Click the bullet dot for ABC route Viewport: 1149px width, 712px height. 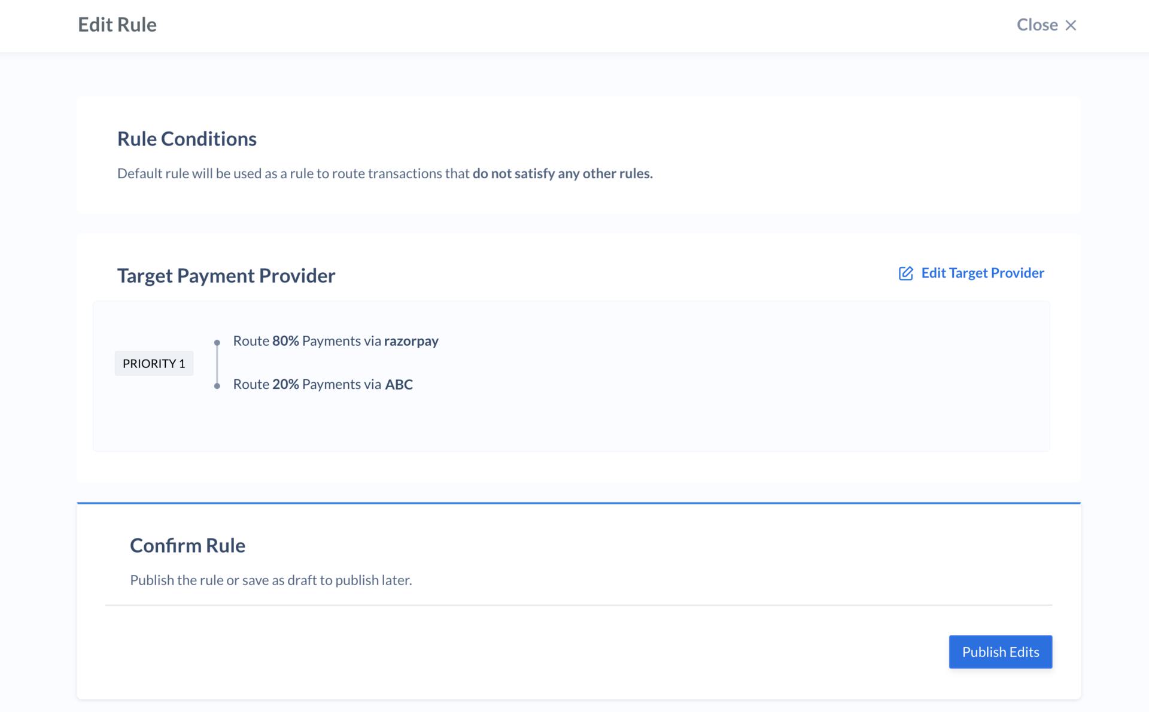[x=217, y=386]
